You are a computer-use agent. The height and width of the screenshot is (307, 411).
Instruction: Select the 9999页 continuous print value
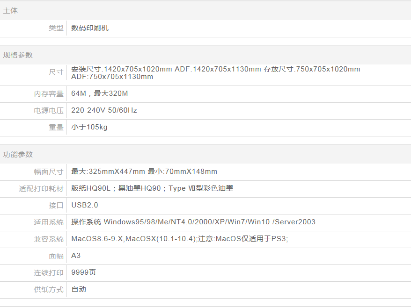[84, 272]
